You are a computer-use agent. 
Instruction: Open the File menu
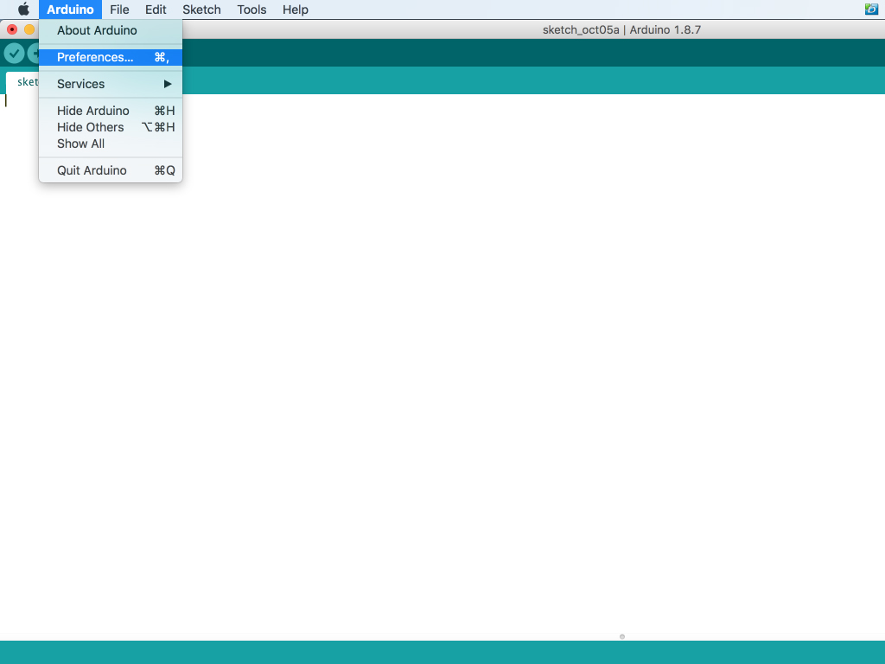pyautogui.click(x=119, y=10)
